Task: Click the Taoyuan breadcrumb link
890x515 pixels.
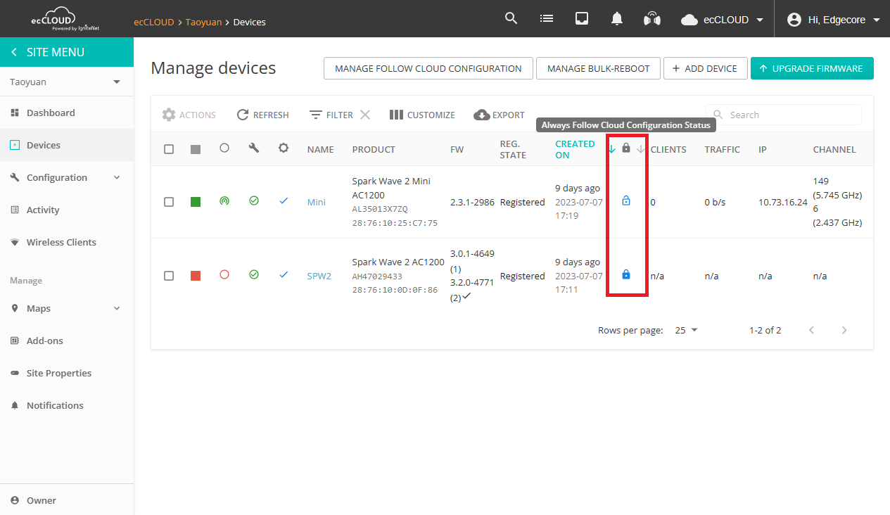Action: coord(204,22)
